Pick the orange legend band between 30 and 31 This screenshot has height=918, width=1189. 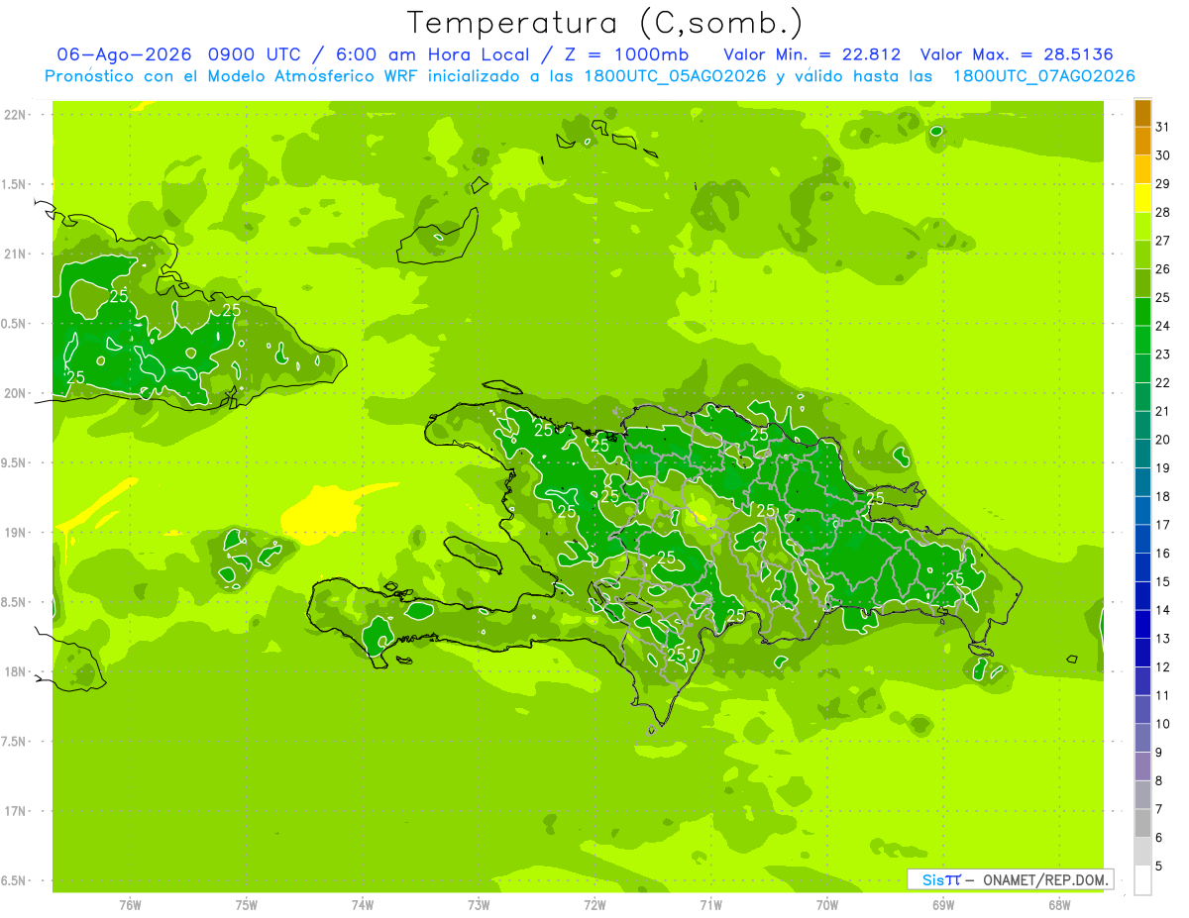1142,142
